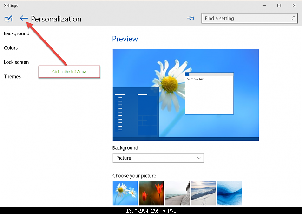Expand the Background Picture dropdown

(x=158, y=158)
